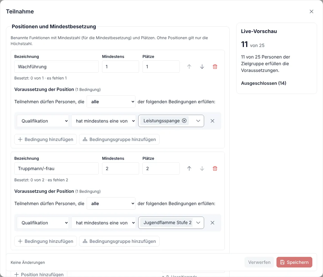Add a condition to Wachführung
This screenshot has height=277, width=323.
[x=45, y=139]
